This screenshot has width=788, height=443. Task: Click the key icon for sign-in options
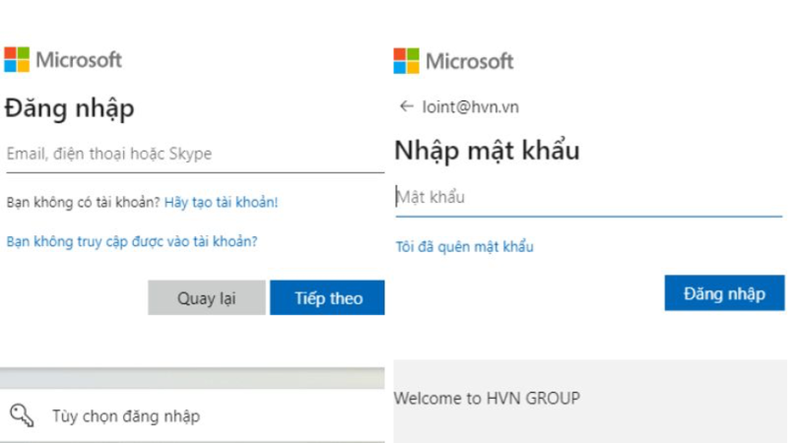click(x=22, y=415)
